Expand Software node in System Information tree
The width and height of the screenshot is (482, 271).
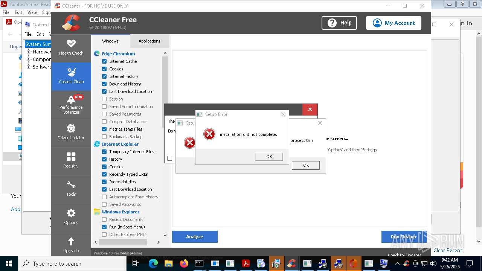(28, 67)
